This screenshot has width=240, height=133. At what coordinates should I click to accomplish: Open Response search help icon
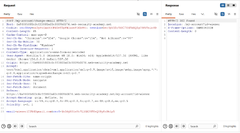[165, 126]
